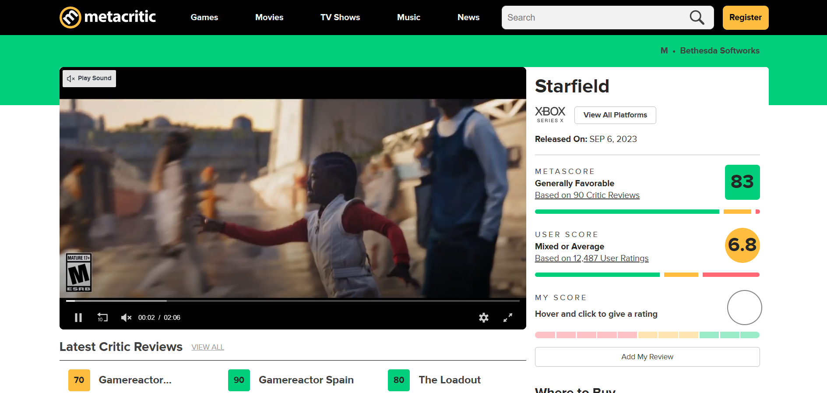Image resolution: width=827 pixels, height=393 pixels.
Task: Click the Play Sound button
Action: pyautogui.click(x=89, y=78)
